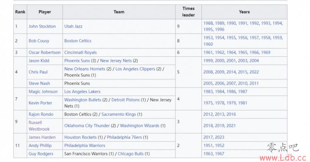The width and height of the screenshot is (310, 162).
Task: Click the Sacramento Kings link
Action: pyautogui.click(x=119, y=114)
